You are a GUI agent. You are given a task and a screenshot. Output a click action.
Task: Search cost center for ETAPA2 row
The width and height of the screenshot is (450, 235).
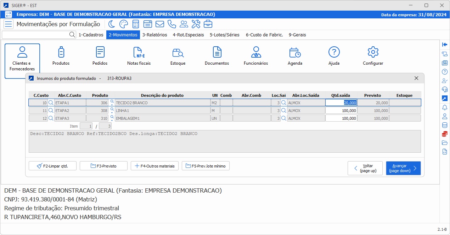point(51,111)
